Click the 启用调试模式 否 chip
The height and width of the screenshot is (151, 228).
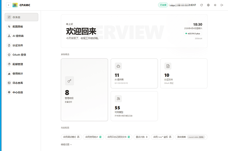[71, 137]
